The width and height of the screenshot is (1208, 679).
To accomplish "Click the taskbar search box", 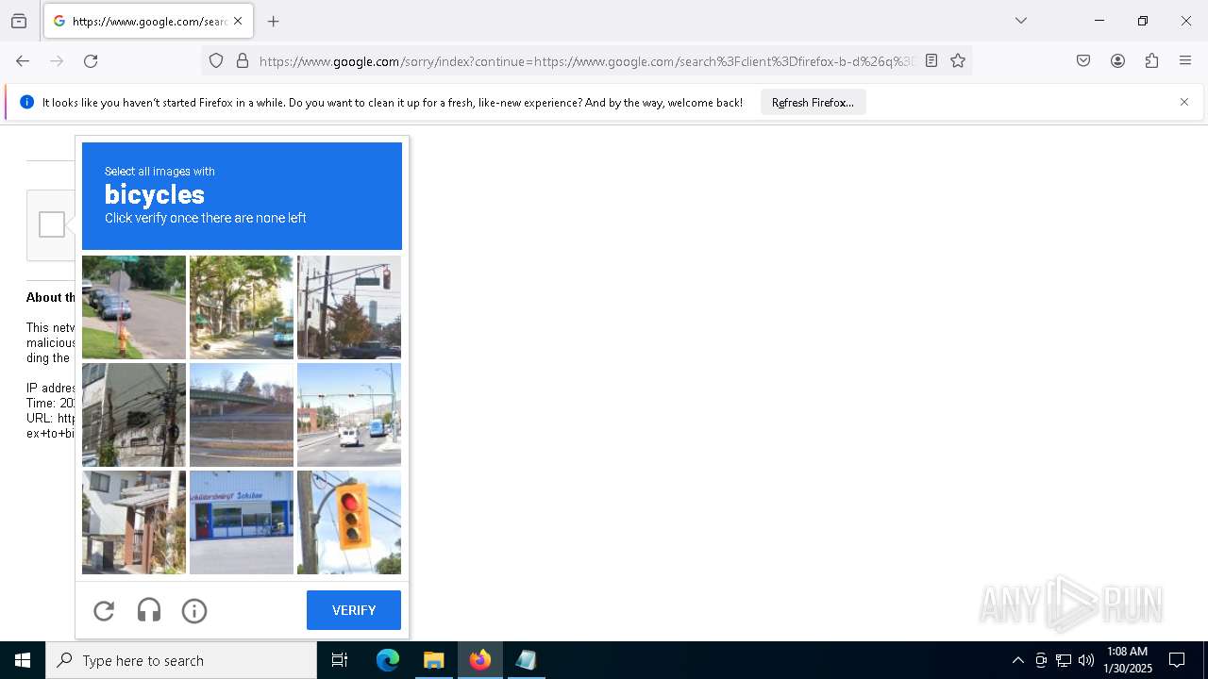I will click(x=181, y=660).
